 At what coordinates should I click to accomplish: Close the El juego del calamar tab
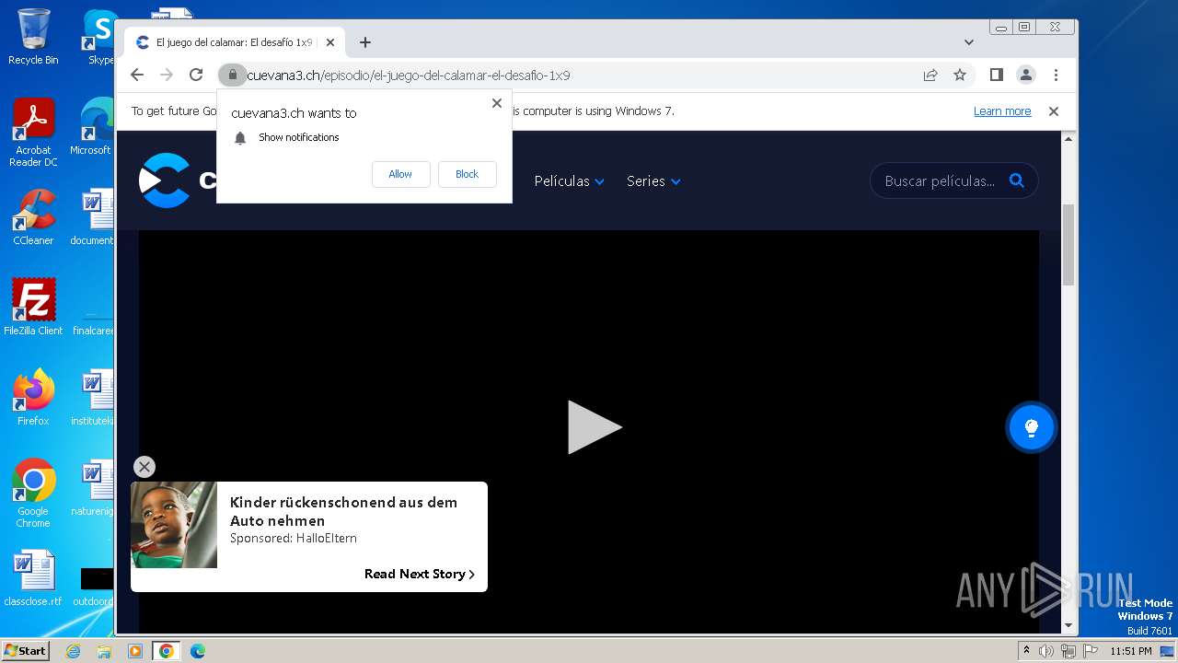coord(330,42)
